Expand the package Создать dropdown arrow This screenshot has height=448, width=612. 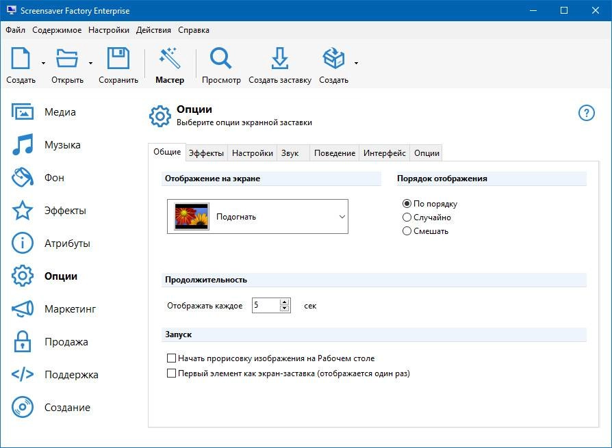click(x=357, y=63)
